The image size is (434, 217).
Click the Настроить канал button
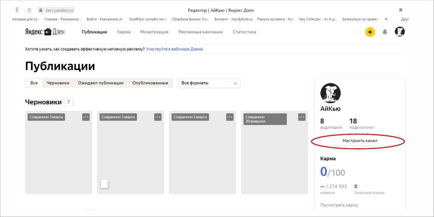coord(360,141)
